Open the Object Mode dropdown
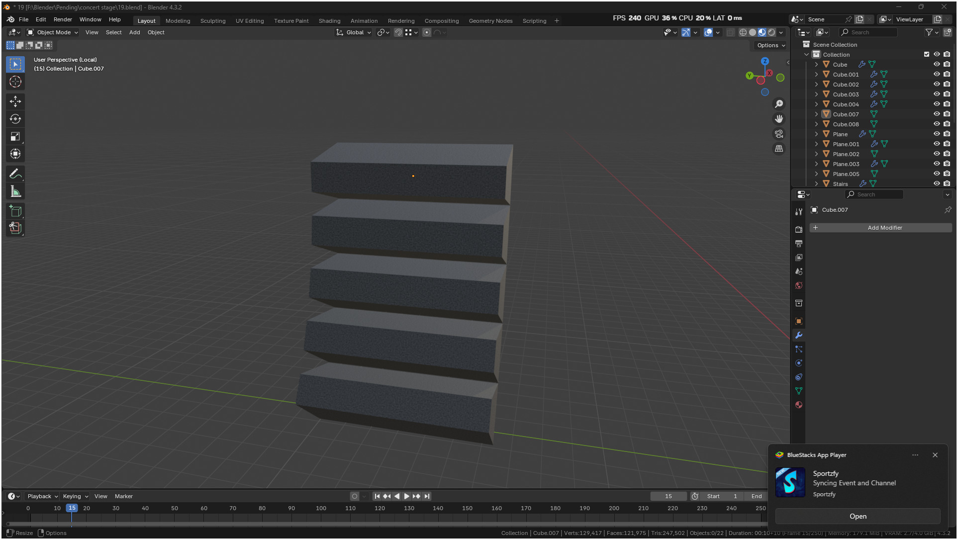Screen dimensions: 958x540 click(53, 32)
